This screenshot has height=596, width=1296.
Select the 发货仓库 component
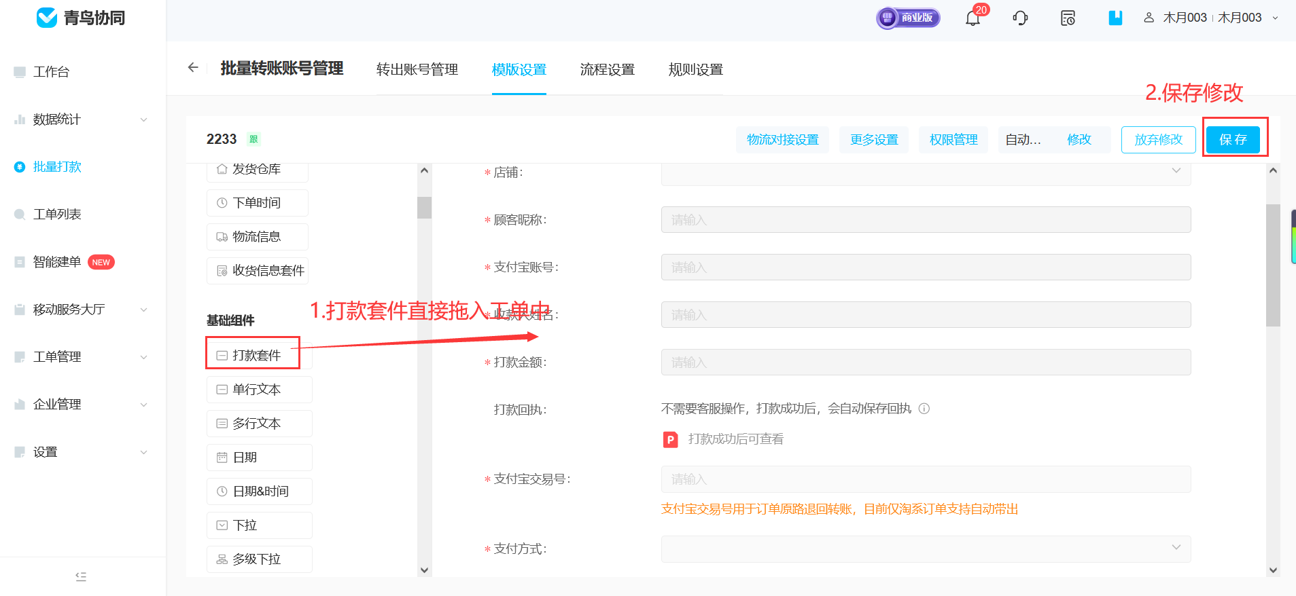coord(258,169)
